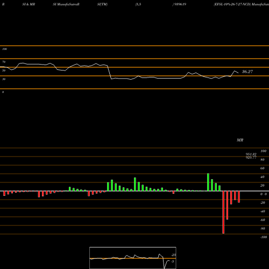Click the MR axis label -80
The height and width of the screenshot is (269, 269).
[x=263, y=229]
